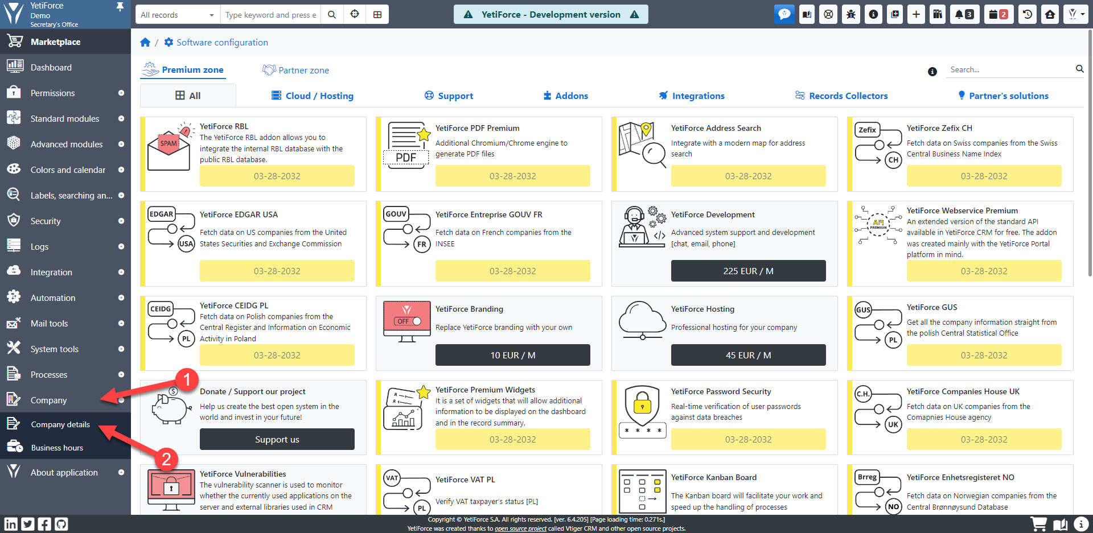Click 225 EUR / M Development button
This screenshot has height=533, width=1093.
(x=749, y=271)
